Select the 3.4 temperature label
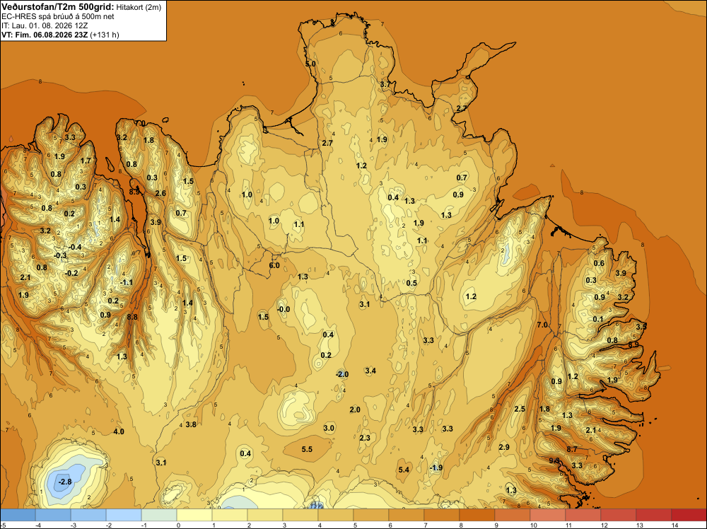The height and width of the screenshot is (529, 707). point(370,371)
